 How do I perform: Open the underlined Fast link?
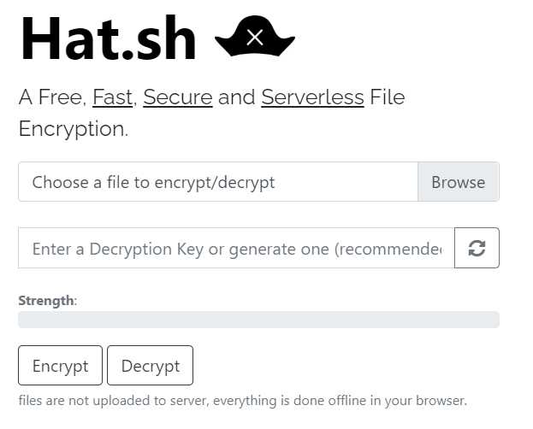click(112, 97)
